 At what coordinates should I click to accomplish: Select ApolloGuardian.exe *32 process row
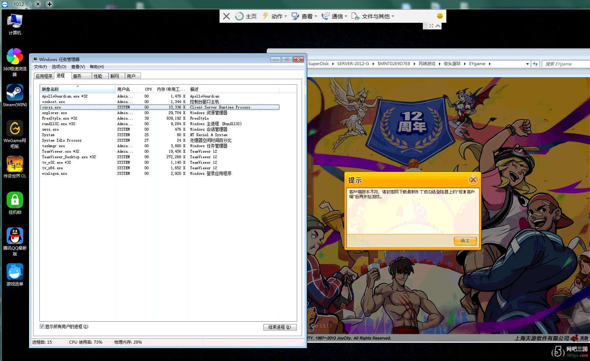tap(159, 96)
